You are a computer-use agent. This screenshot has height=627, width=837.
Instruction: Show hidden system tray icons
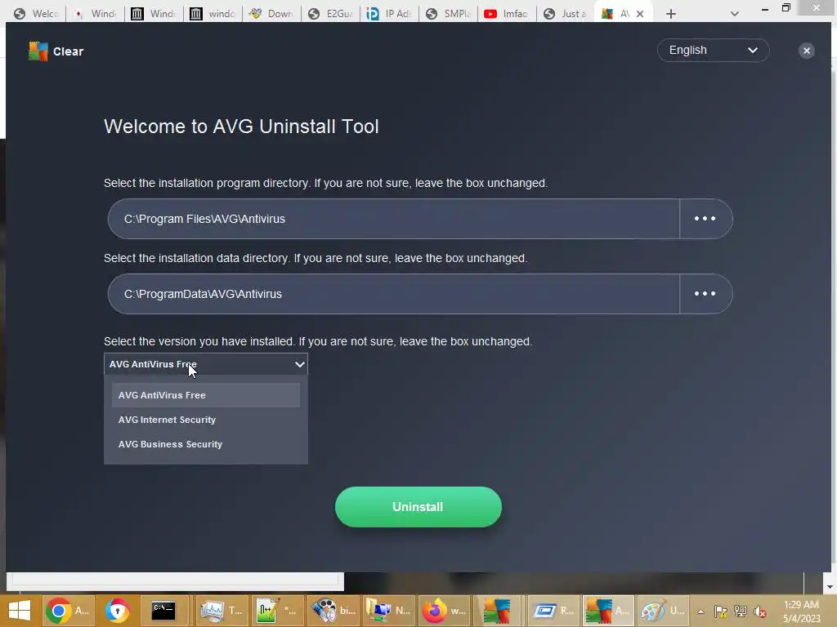coord(700,611)
